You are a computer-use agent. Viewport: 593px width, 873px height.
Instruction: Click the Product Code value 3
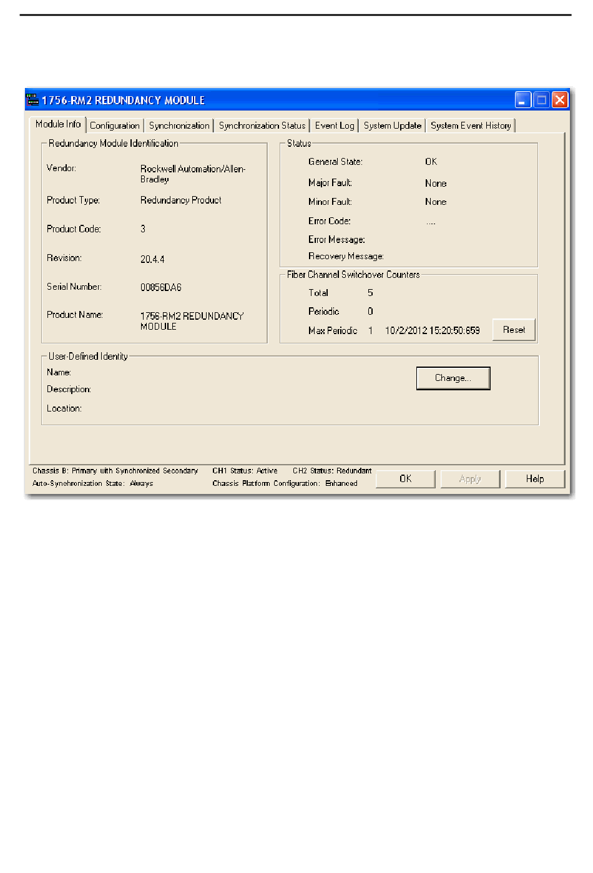click(143, 229)
